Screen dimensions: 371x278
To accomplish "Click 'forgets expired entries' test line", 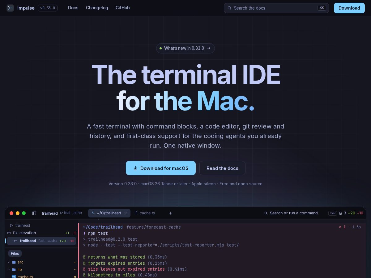I will coord(125,263).
